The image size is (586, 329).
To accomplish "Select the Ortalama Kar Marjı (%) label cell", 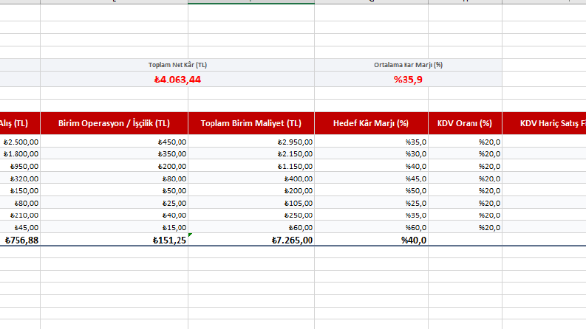I will [x=409, y=65].
